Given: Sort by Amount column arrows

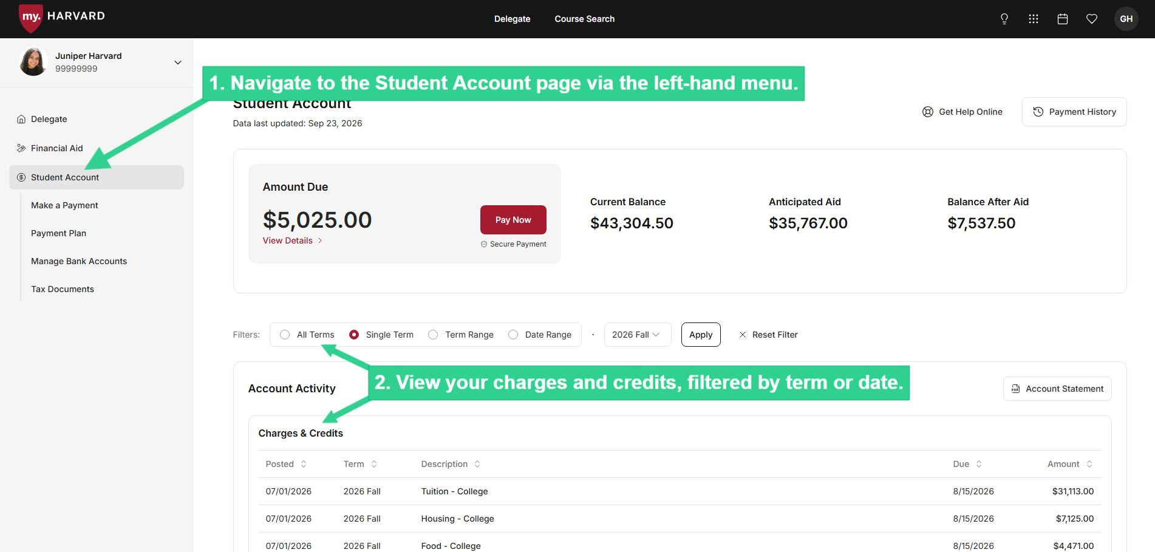Looking at the screenshot, I should 1089,464.
